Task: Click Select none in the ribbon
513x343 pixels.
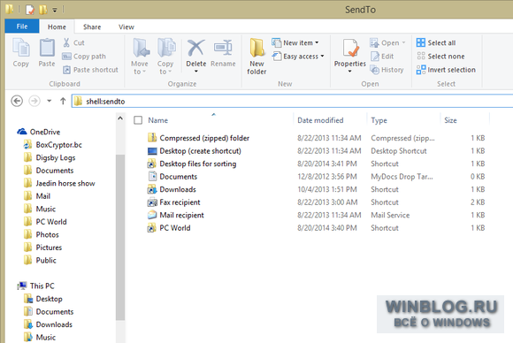Action: [x=440, y=57]
